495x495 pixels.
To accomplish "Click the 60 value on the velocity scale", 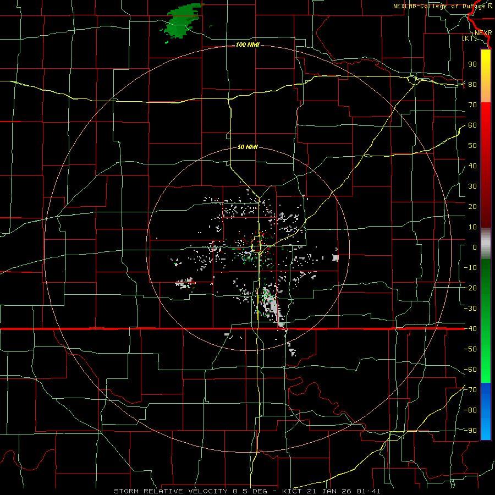I will tap(472, 125).
